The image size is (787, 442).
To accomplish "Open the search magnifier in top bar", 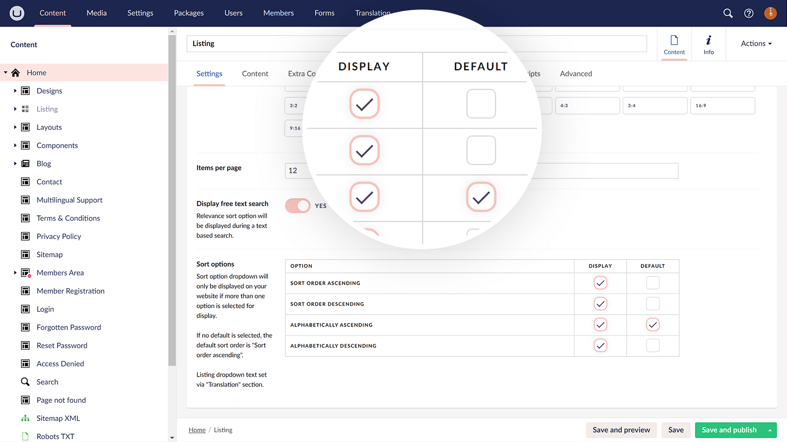I will 728,13.
